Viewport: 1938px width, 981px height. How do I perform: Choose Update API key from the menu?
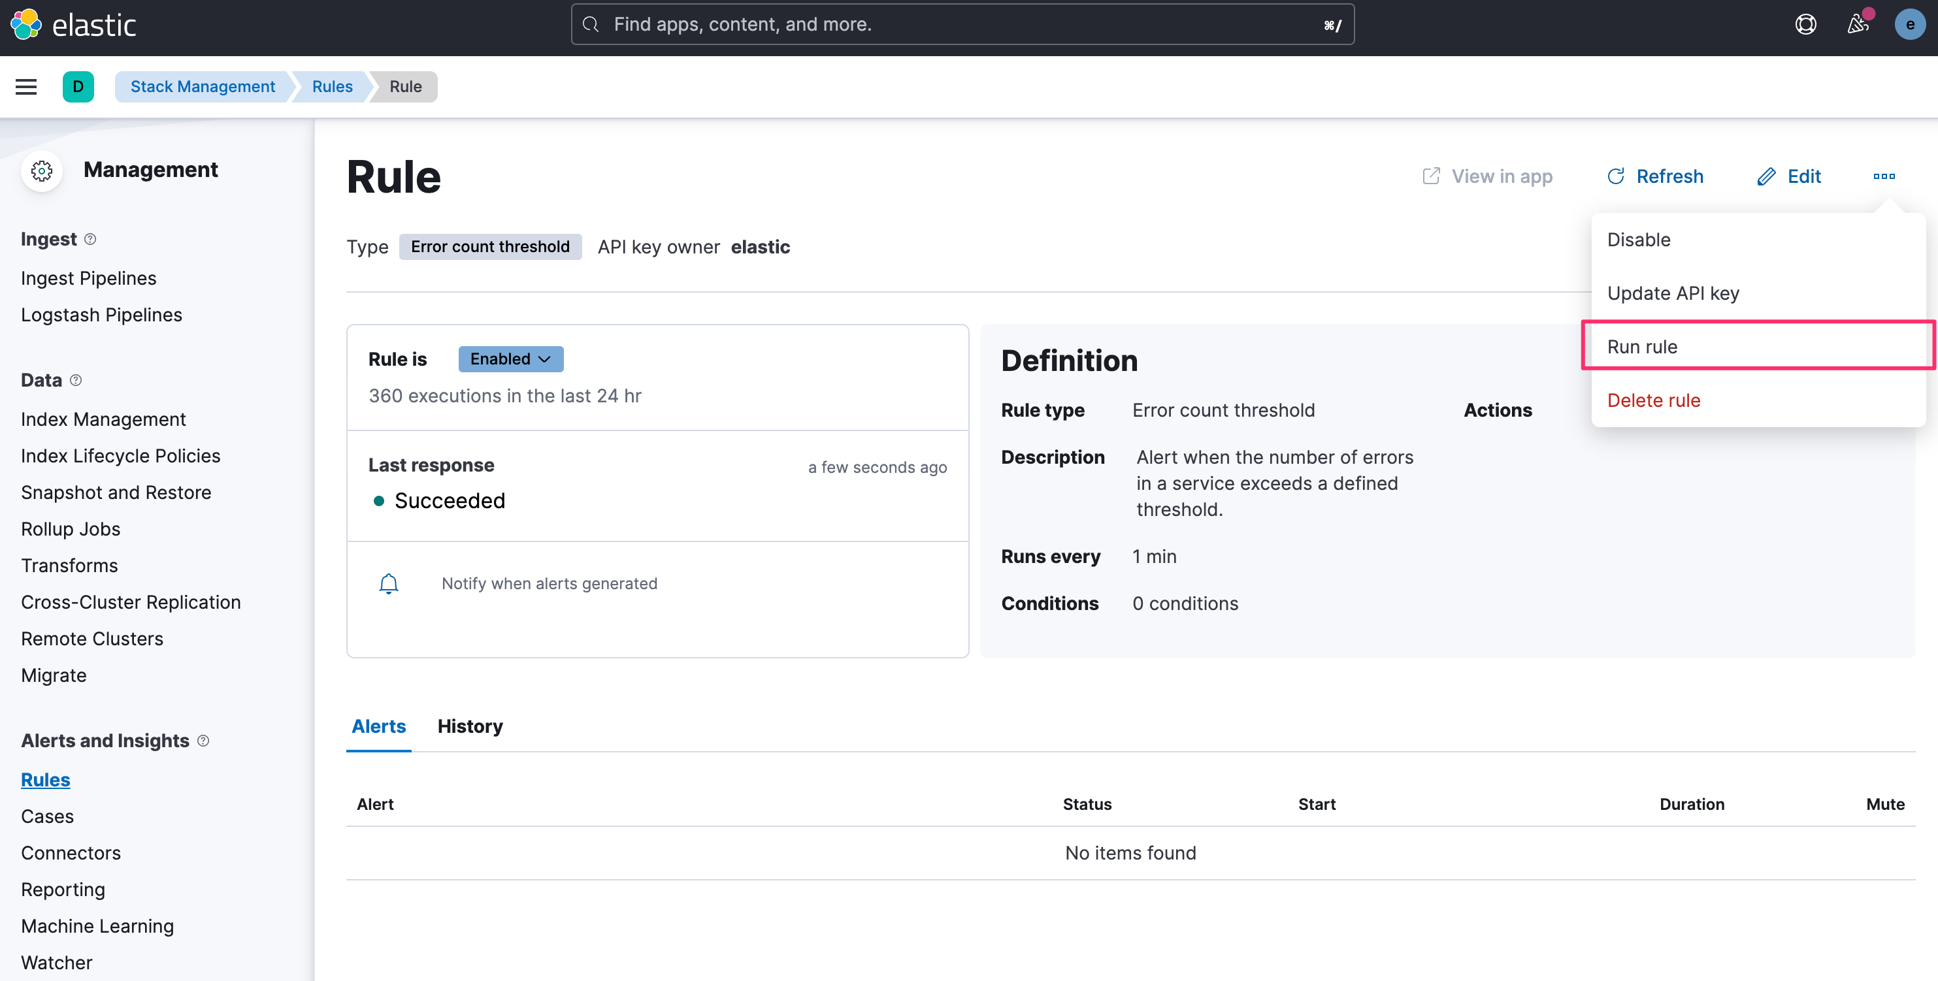coord(1673,293)
